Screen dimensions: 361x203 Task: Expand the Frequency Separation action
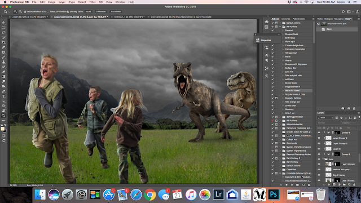tap(283, 49)
